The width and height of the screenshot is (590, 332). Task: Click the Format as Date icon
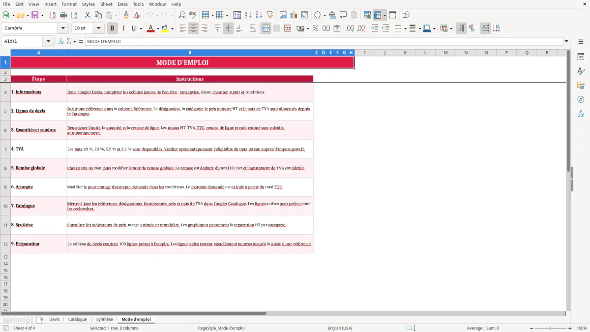point(337,29)
